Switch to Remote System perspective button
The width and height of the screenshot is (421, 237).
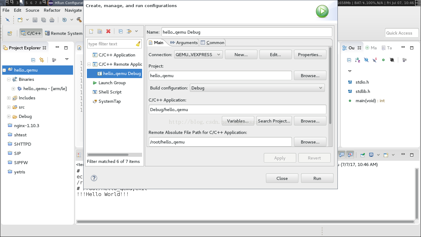coord(63,33)
